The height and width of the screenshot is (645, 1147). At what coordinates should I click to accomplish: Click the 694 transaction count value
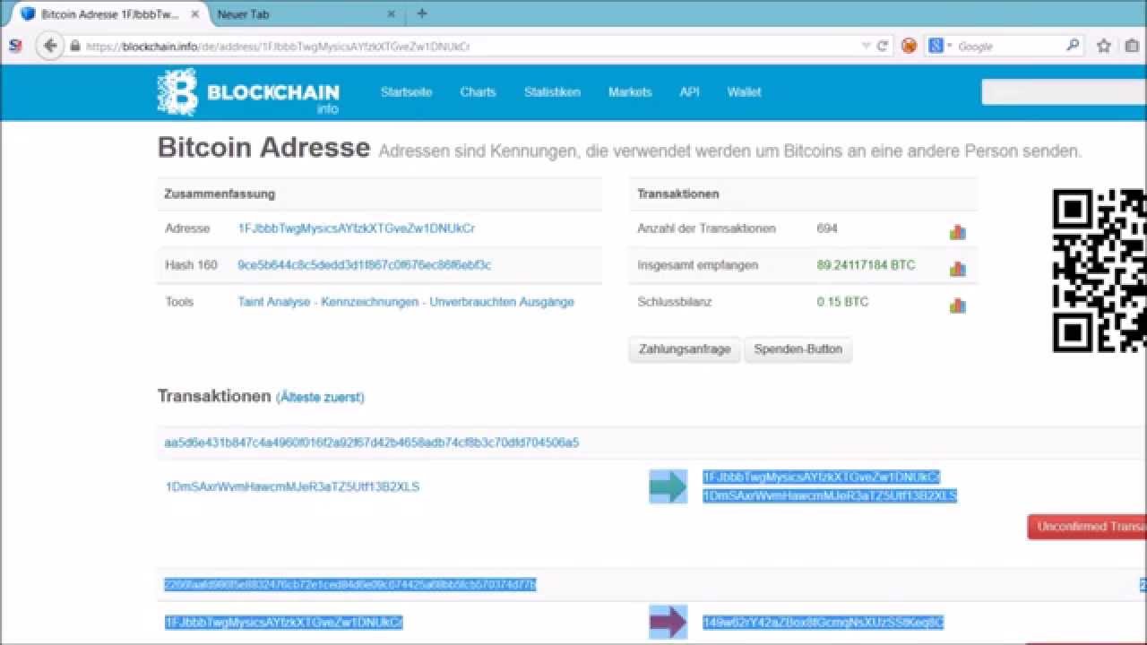point(827,228)
